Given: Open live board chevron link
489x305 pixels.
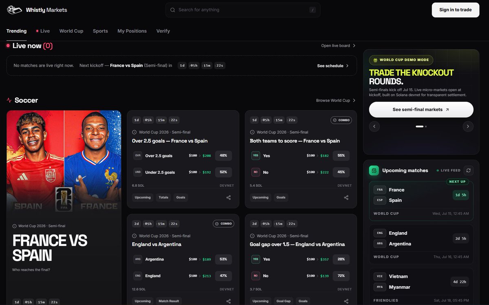Looking at the screenshot, I should (x=338, y=46).
